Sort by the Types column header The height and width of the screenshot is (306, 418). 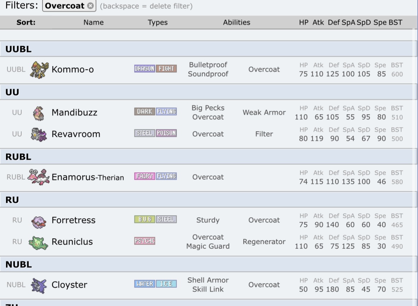[157, 22]
